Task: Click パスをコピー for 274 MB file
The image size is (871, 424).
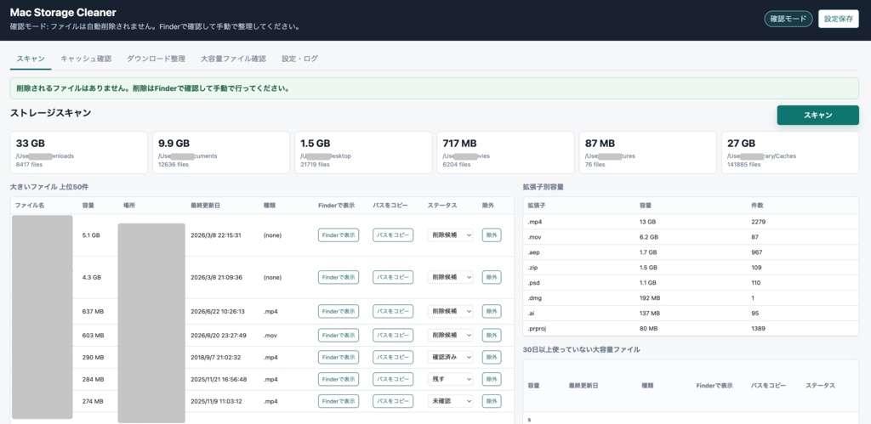Action: click(393, 401)
